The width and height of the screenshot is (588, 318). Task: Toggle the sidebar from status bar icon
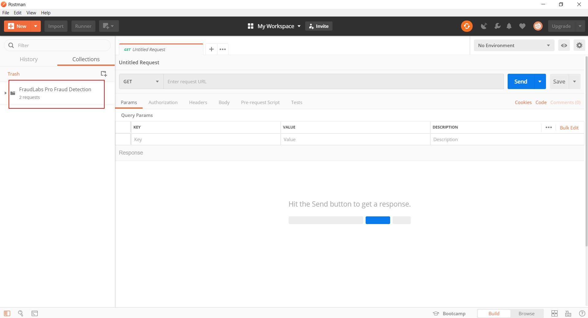pyautogui.click(x=7, y=313)
